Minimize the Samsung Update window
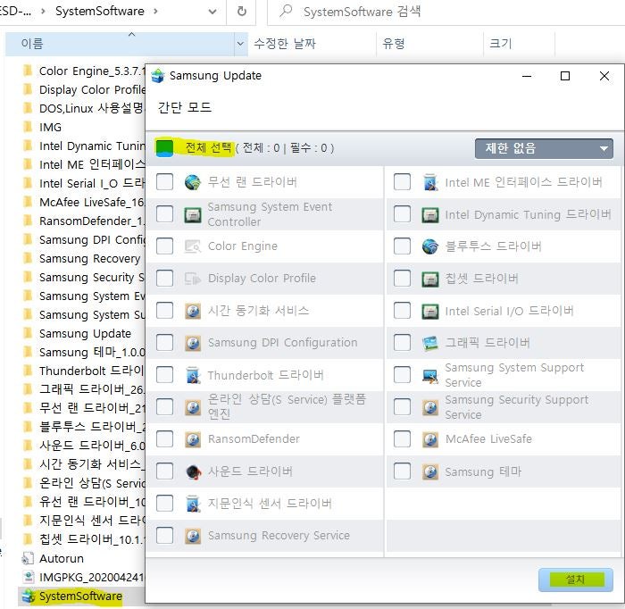Viewport: 625px width, 609px height. [x=527, y=76]
